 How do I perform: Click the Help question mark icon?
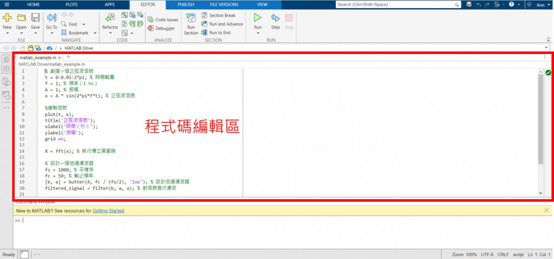click(511, 4)
